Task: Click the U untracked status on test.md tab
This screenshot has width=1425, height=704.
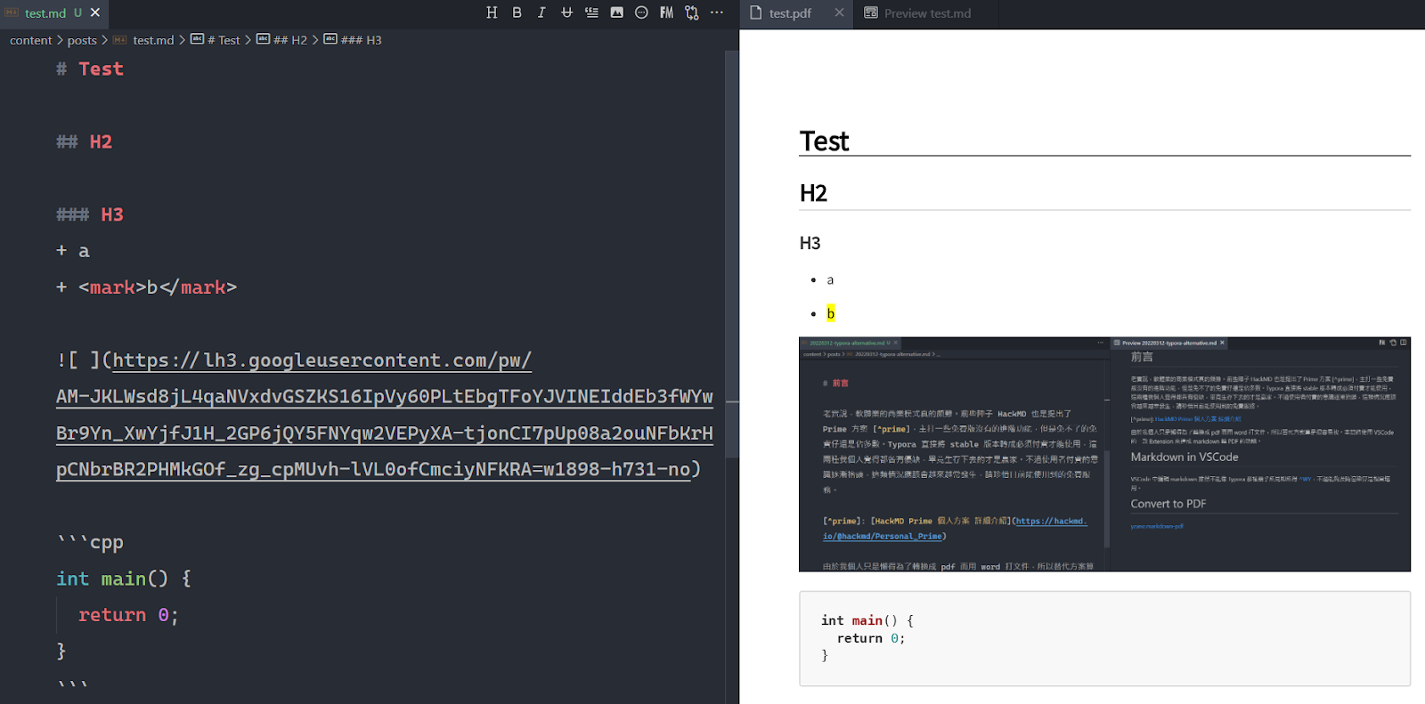Action: point(77,12)
